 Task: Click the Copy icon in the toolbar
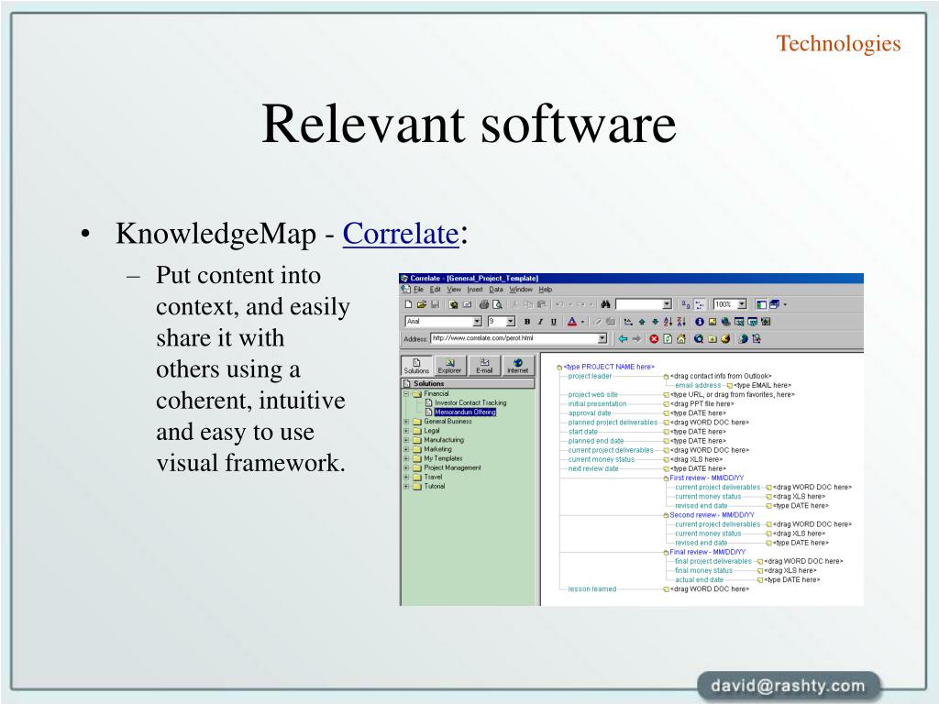point(527,304)
